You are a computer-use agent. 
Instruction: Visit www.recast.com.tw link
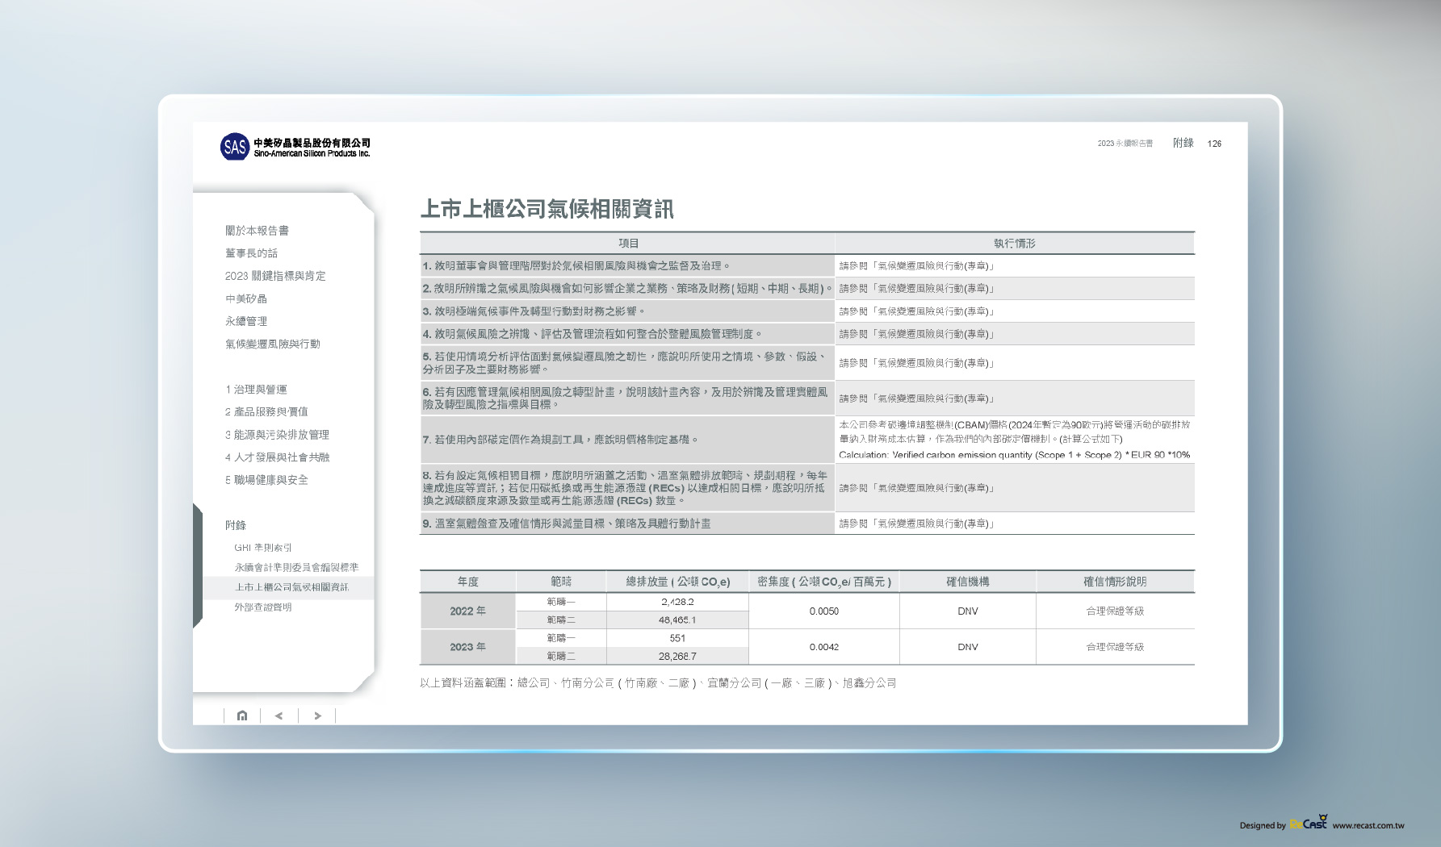[x=1368, y=825]
